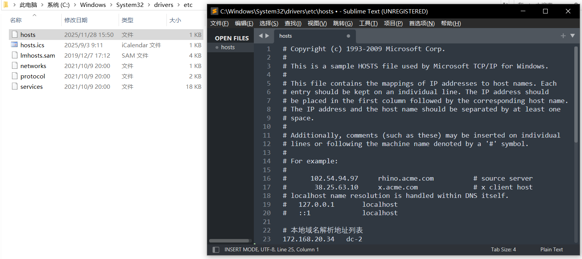Click the 172.168.20.34 text on line 23

coord(309,239)
